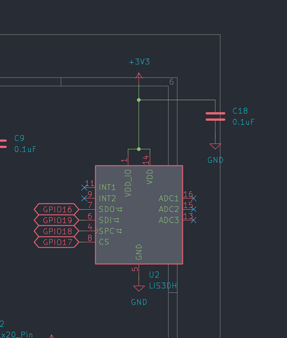Select the GPIO16 global label
This screenshot has height=338, width=287.
tap(57, 209)
